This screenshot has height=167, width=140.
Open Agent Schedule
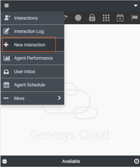(32, 85)
